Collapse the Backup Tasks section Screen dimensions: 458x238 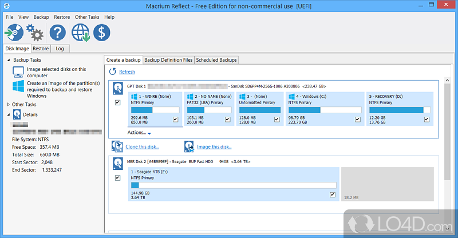(8, 59)
